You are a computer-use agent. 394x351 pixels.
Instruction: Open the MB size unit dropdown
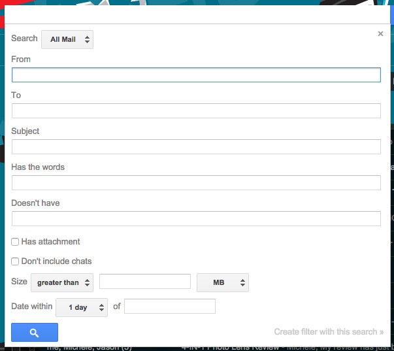[223, 282]
